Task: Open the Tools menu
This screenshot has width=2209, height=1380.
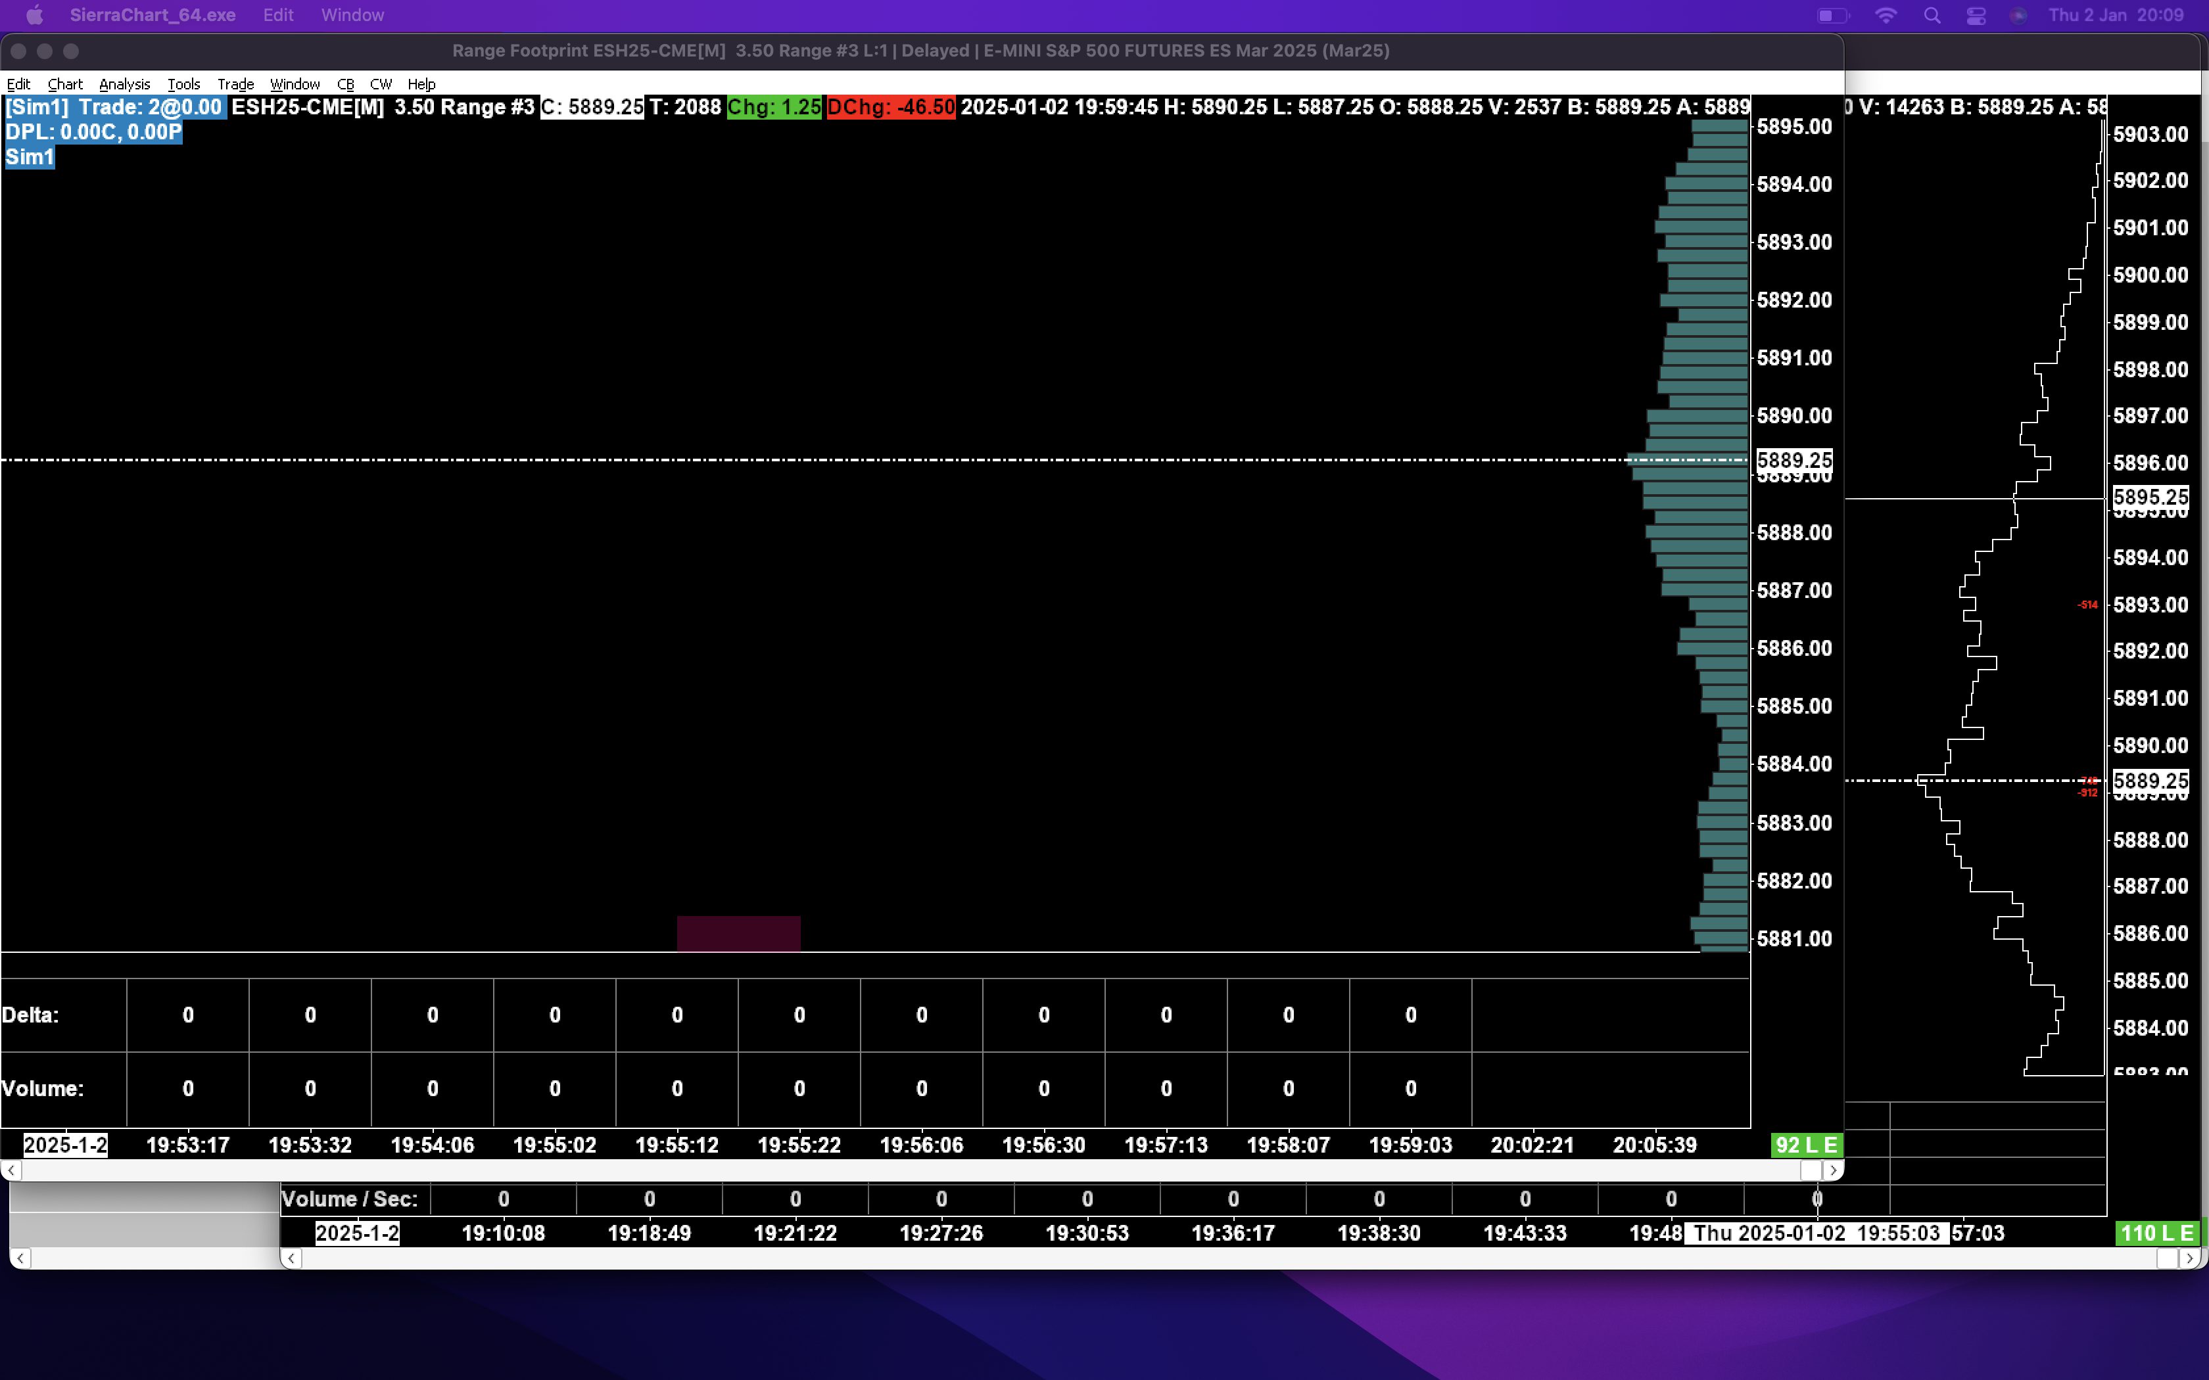Action: 183,84
